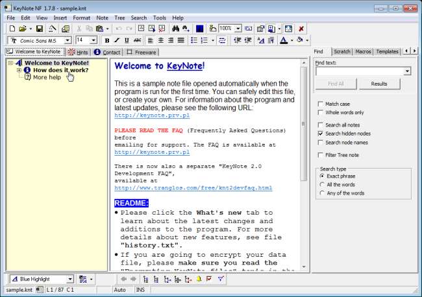Open the Format menu

coord(81,18)
